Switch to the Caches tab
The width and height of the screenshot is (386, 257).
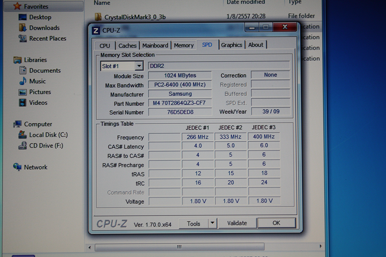click(127, 46)
